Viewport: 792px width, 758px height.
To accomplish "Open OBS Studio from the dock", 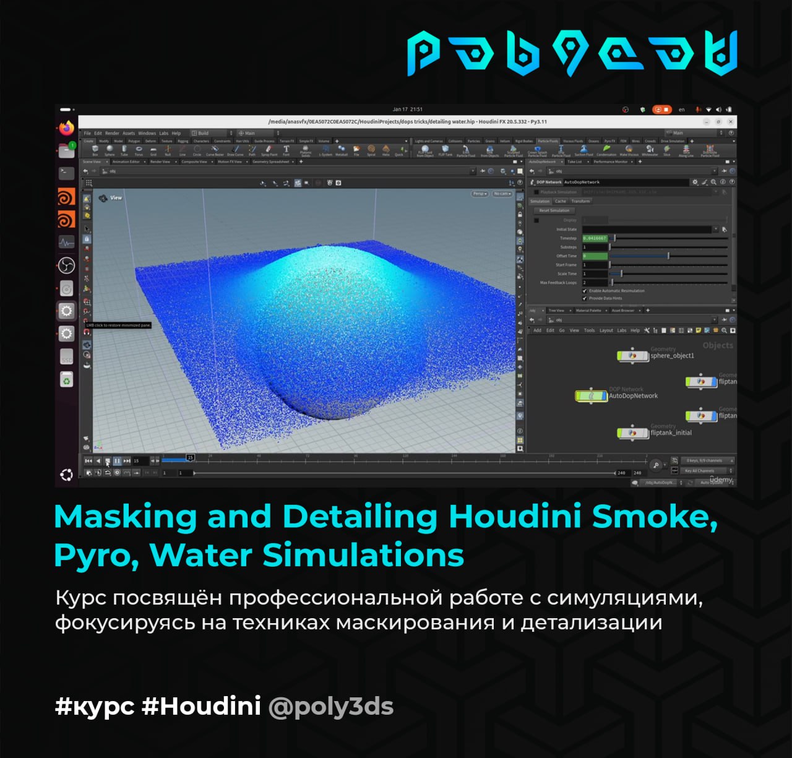I will pos(66,265).
